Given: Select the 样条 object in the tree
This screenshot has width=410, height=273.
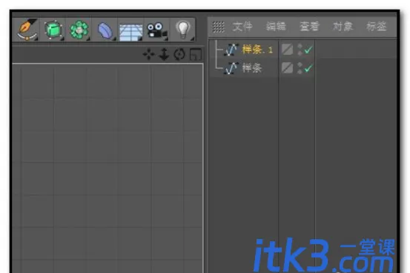Looking at the screenshot, I should (x=252, y=68).
